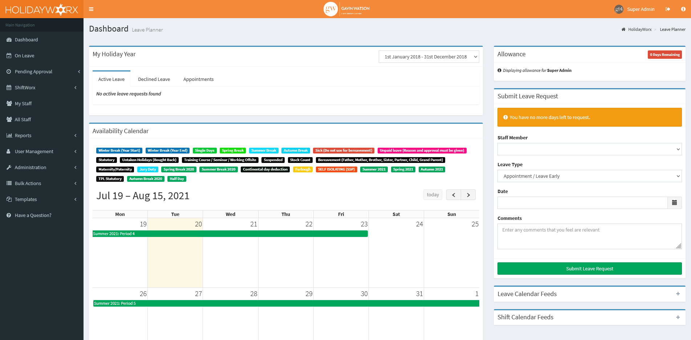Open the Leave Type dropdown
Viewport: 691px width, 340px height.
pos(589,176)
